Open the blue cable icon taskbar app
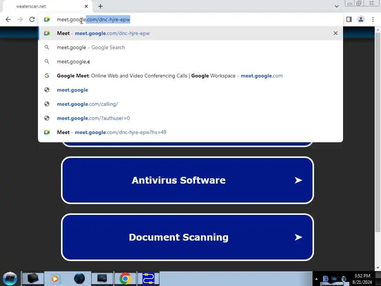This screenshot has height=286, width=381. 148,279
